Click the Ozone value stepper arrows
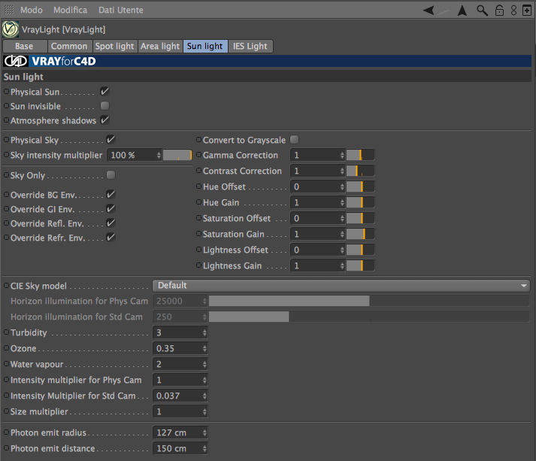 click(204, 348)
